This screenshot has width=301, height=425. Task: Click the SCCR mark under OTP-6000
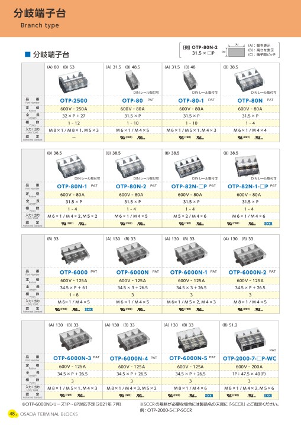(89, 309)
